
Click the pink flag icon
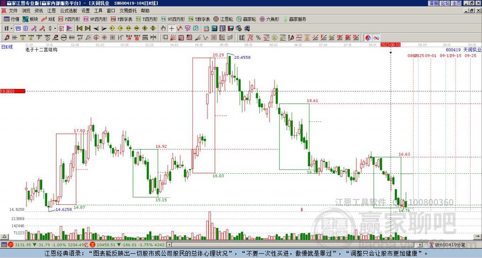[70, 29]
